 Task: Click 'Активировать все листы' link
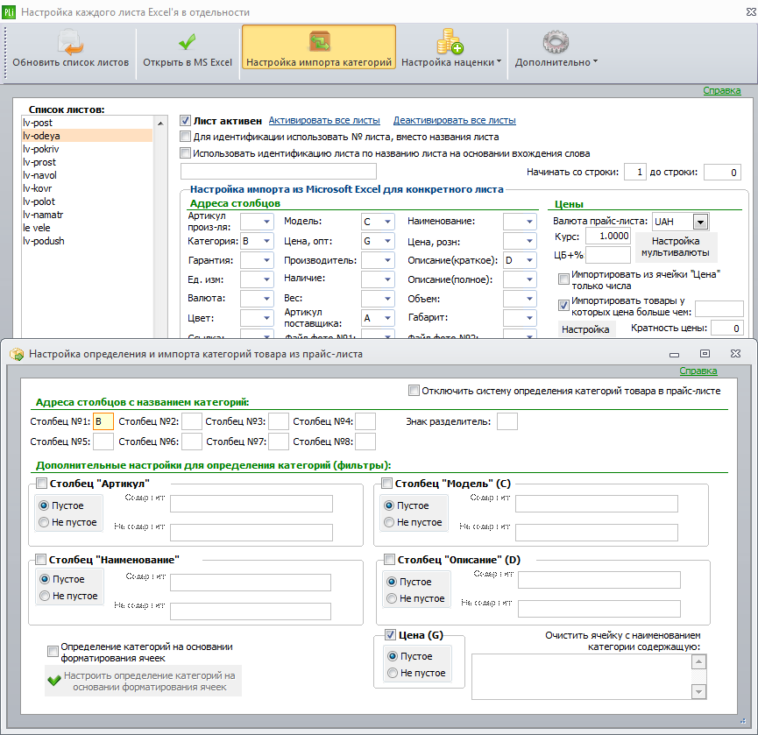click(x=324, y=120)
